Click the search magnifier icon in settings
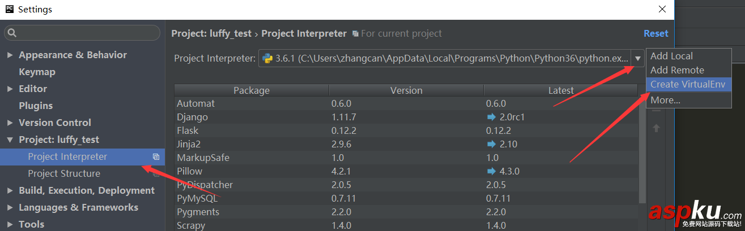This screenshot has width=745, height=231. point(12,33)
